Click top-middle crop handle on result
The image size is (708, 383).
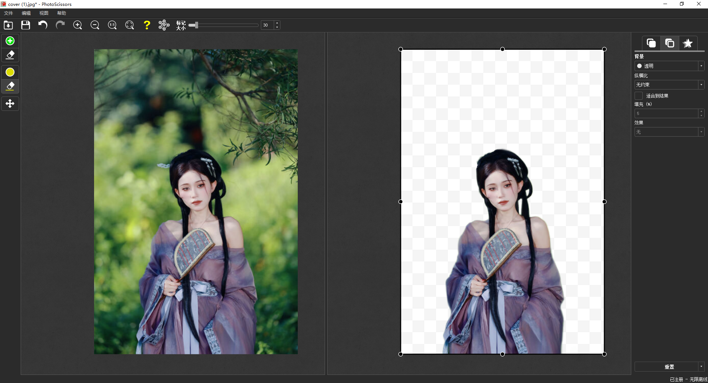[x=502, y=49]
